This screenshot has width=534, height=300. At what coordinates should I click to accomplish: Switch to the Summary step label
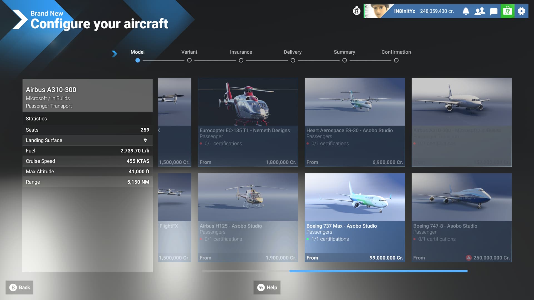[344, 52]
